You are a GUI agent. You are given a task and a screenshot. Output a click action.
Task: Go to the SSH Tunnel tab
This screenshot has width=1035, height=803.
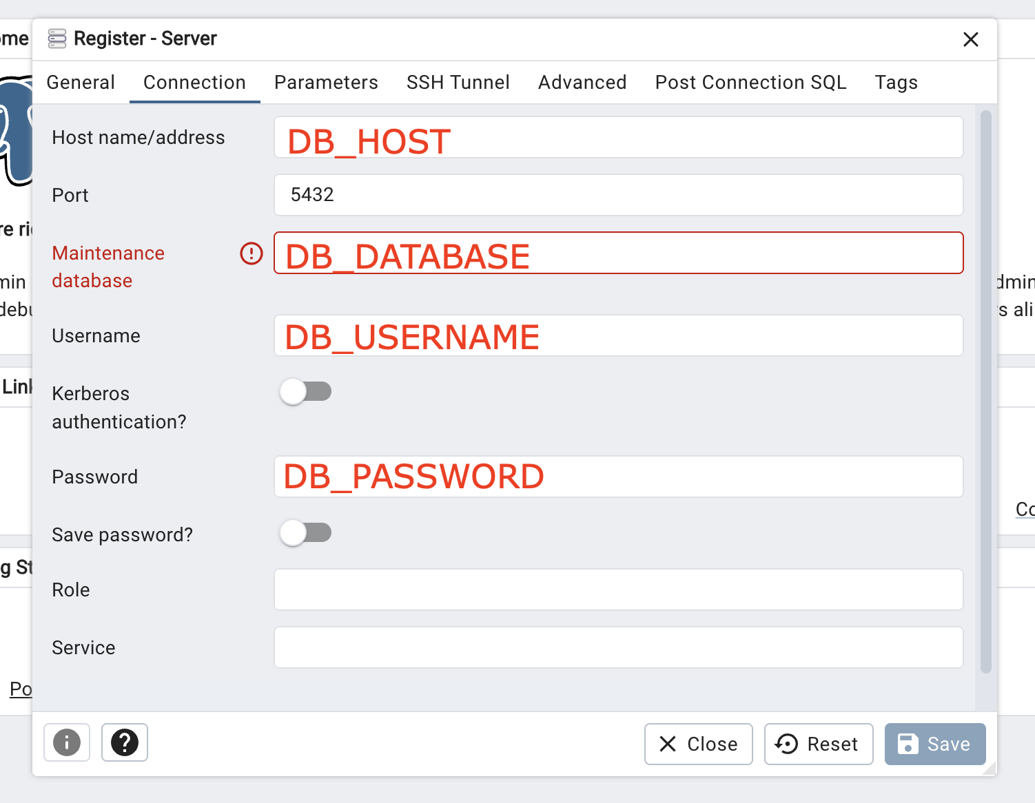(x=458, y=83)
